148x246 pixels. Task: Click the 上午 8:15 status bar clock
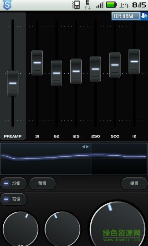[x=133, y=5]
